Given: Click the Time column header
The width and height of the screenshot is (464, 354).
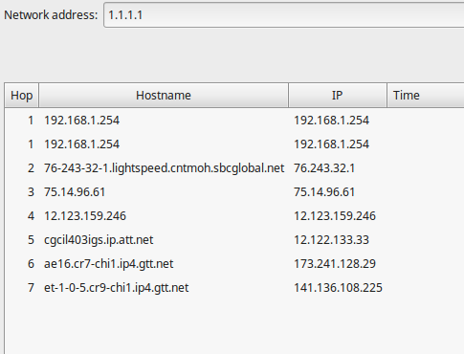Looking at the screenshot, I should (426, 96).
